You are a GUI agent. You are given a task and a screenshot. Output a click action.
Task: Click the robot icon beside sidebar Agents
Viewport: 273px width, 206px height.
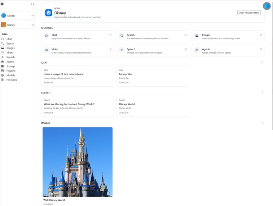3,61
